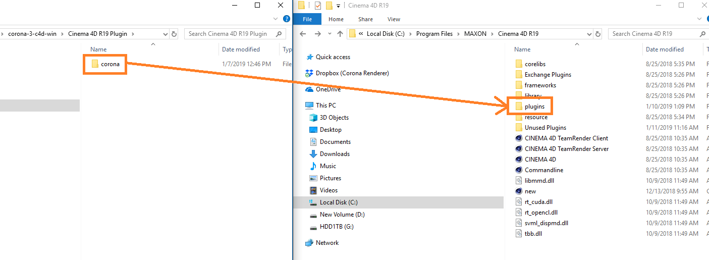
Task: Expand the ribbon chevron in left window
Action: point(276,19)
